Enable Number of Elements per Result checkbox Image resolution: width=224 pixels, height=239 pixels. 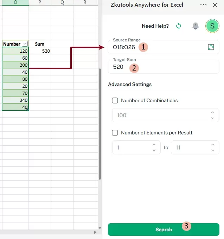[115, 133]
